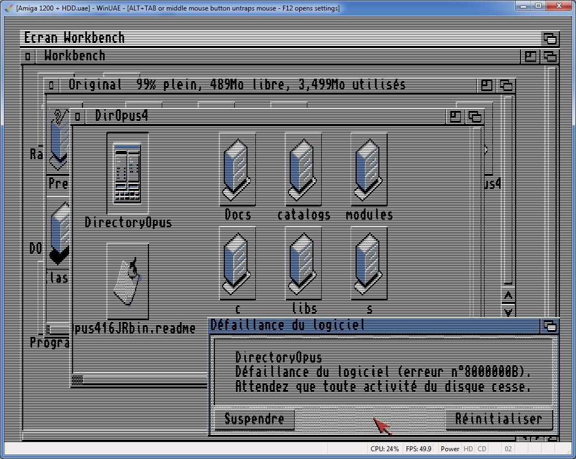Click DirectoryOpus name in error dialog

(x=279, y=357)
